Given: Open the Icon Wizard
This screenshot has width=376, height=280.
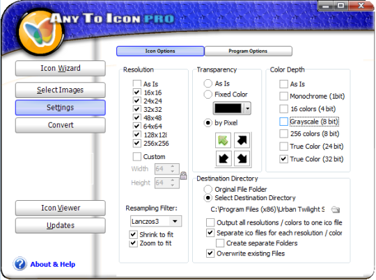Looking at the screenshot, I should [61, 68].
